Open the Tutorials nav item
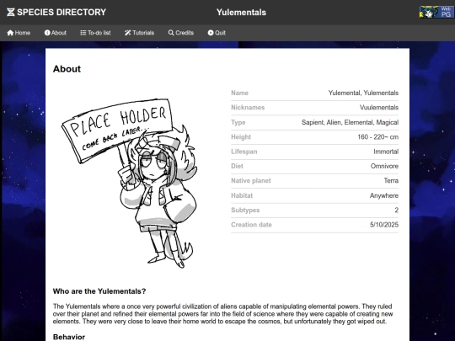The width and height of the screenshot is (455, 341). pyautogui.click(x=139, y=33)
